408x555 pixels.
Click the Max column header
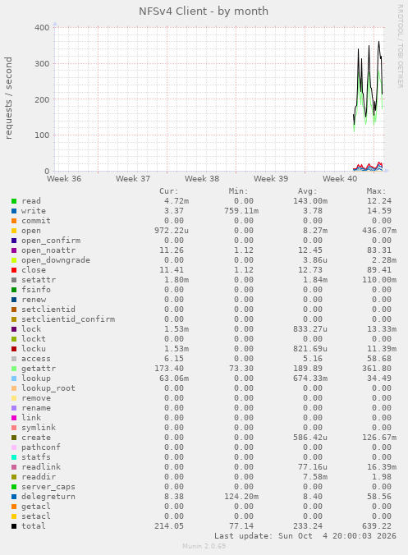click(376, 191)
